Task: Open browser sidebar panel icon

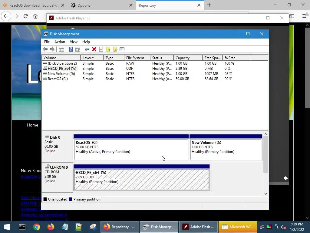Action: coord(292,16)
